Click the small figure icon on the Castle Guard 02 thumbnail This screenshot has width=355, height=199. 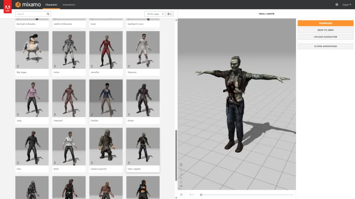click(92, 163)
